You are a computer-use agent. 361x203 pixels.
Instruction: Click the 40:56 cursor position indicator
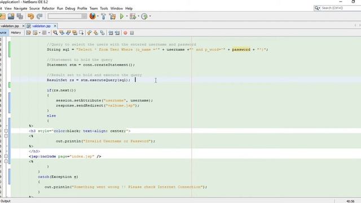[350, 201]
